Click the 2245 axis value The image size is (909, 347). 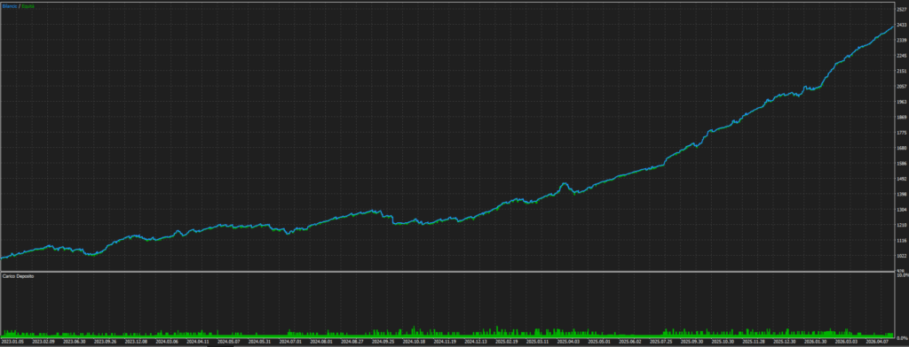point(902,56)
